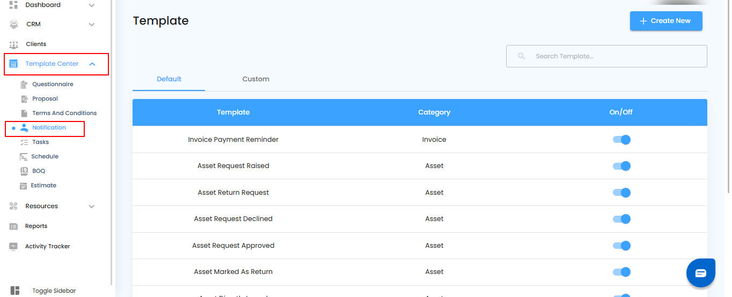
Task: Click the Create New button
Action: [665, 21]
